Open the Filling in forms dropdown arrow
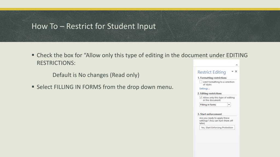Image resolution: width=280 pixels, height=157 pixels. [x=229, y=105]
